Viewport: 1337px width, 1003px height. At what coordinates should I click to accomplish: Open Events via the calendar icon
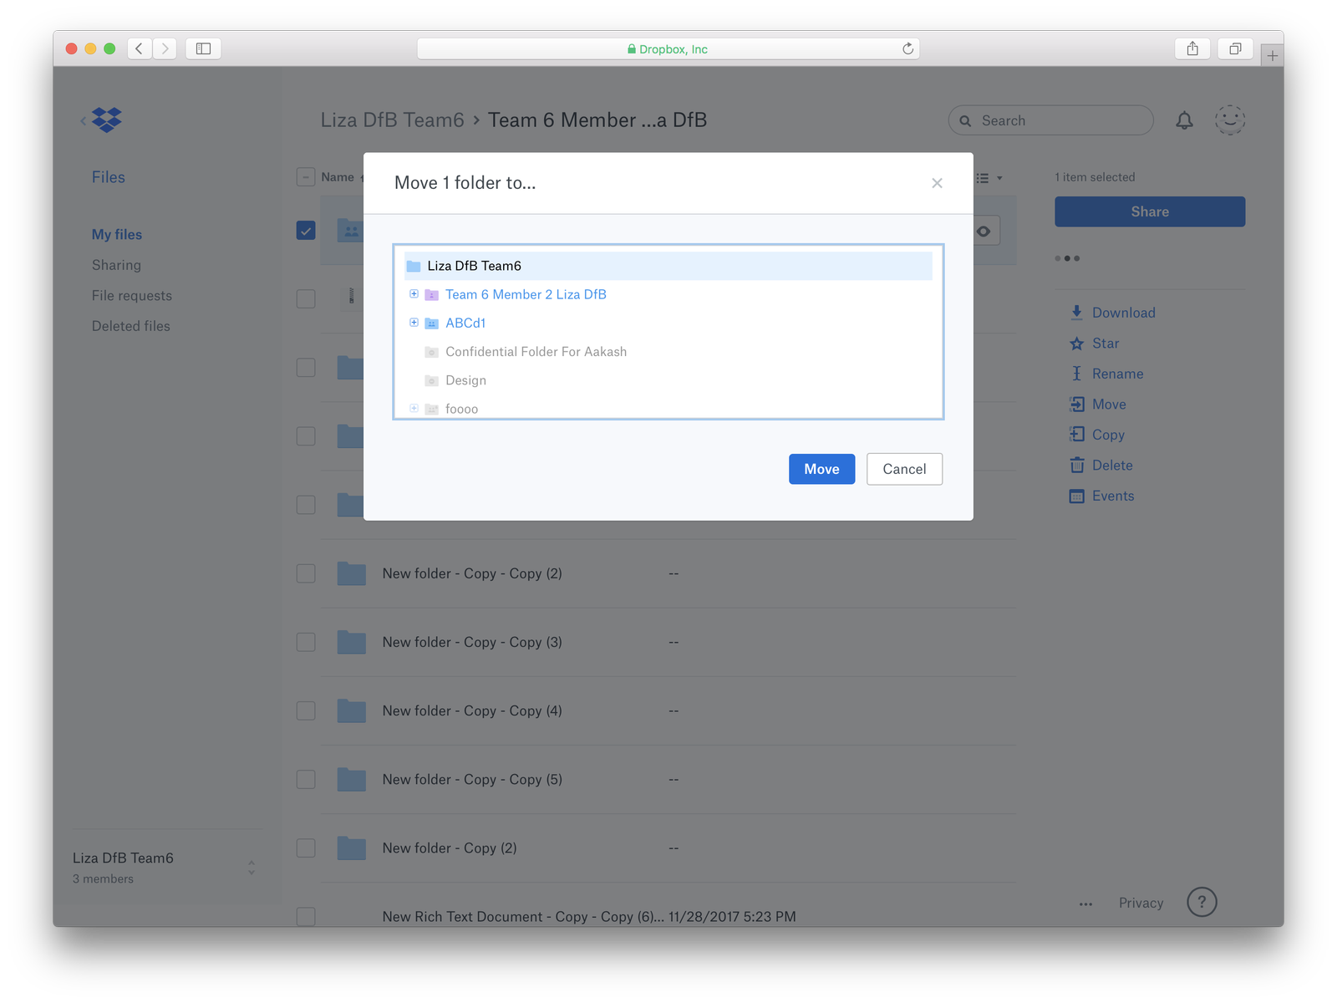[x=1077, y=496]
